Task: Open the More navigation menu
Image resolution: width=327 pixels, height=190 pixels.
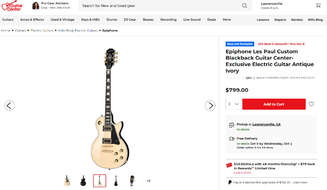Action: click(x=226, y=20)
